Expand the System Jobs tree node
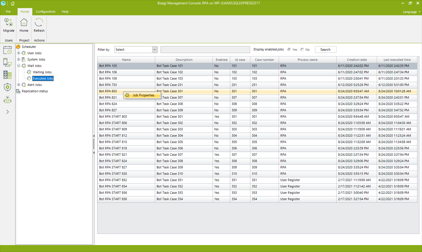 point(19,60)
